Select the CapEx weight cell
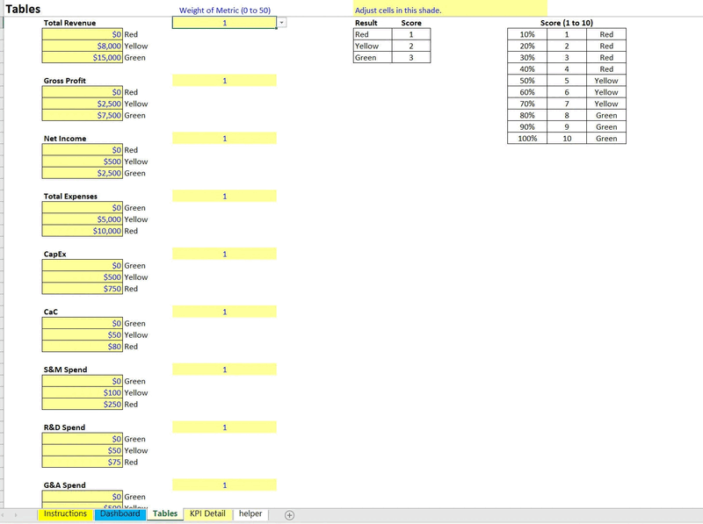This screenshot has height=524, width=703. [224, 253]
